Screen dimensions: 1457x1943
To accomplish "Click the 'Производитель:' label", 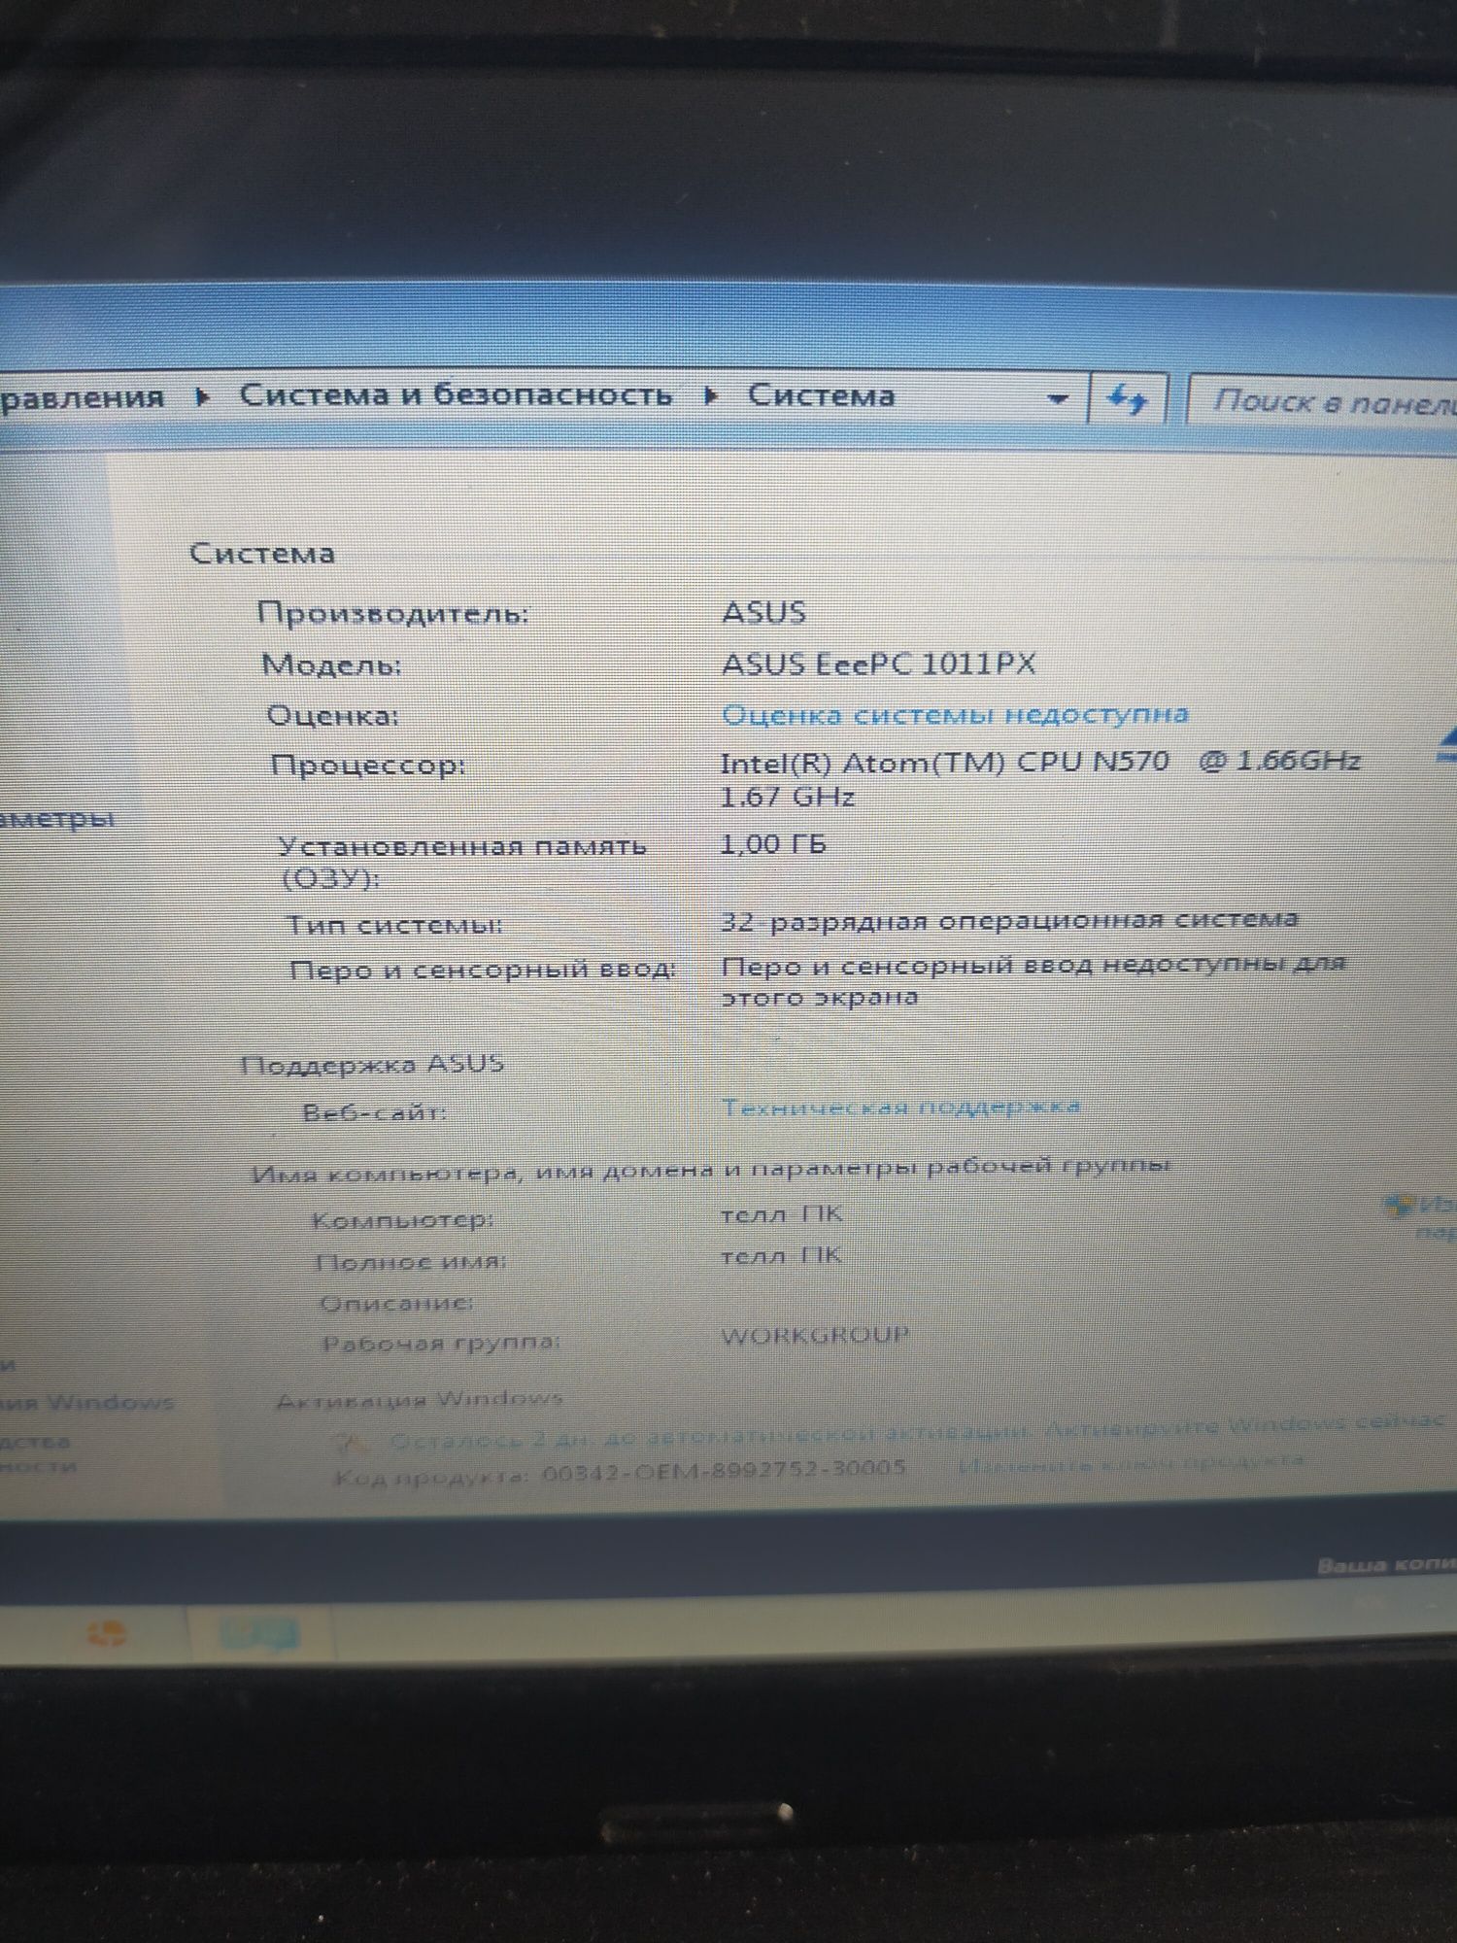I will pos(393,613).
